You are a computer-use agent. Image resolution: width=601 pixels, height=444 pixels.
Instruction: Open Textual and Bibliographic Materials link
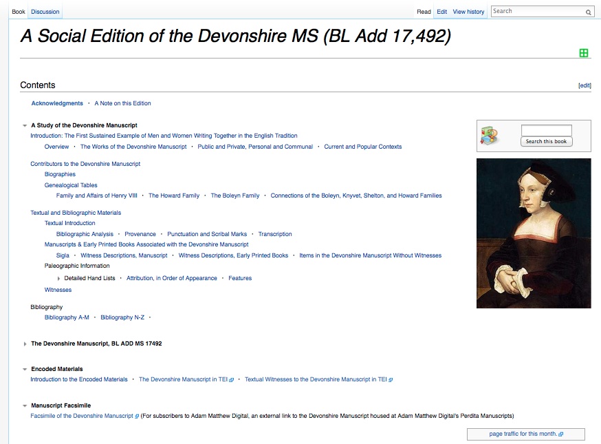coord(76,213)
